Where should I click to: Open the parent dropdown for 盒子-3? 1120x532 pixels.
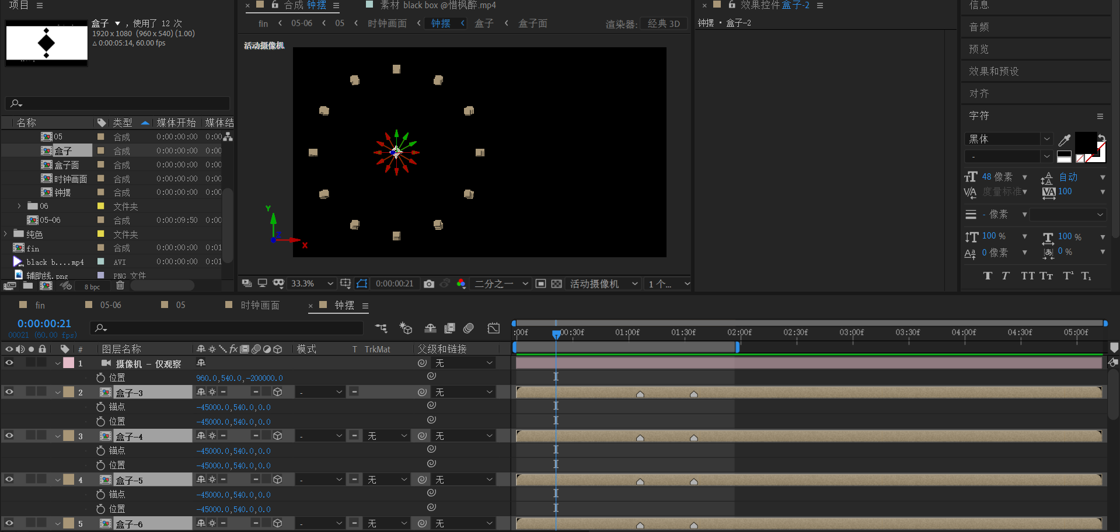(465, 392)
